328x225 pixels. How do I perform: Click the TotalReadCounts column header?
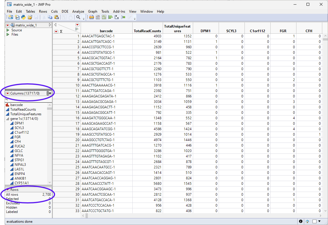[147, 31]
